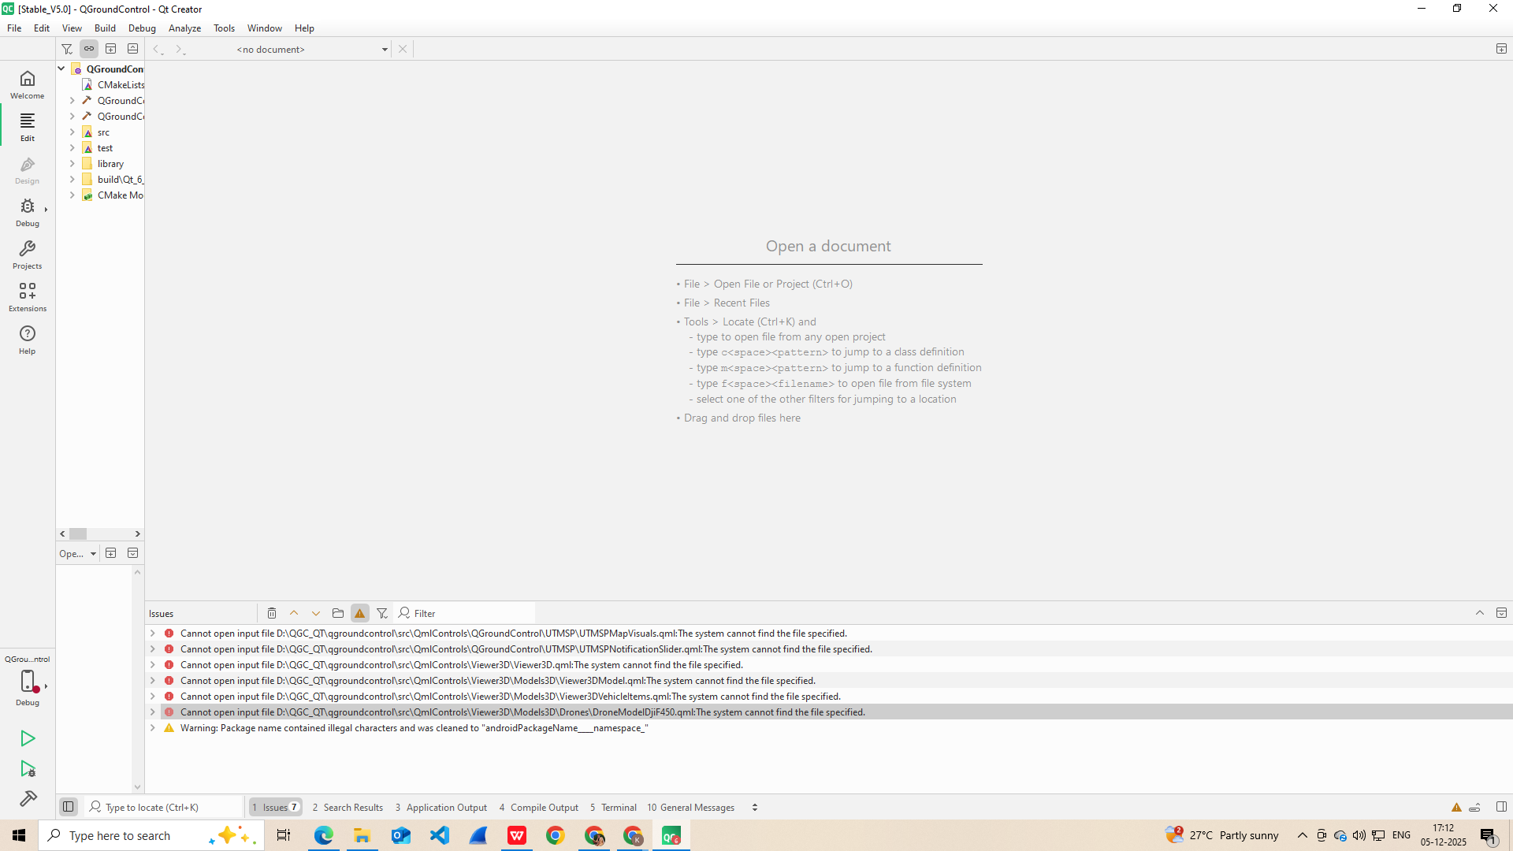Collapse the Issues panel with the chevron
Viewport: 1513px width, 851px height.
click(1480, 612)
